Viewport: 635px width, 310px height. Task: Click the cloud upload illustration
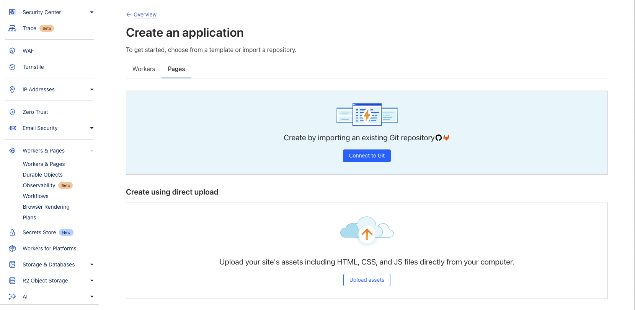click(367, 231)
